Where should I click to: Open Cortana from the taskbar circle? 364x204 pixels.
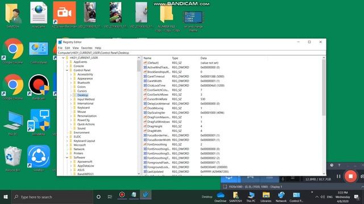(x=98, y=197)
